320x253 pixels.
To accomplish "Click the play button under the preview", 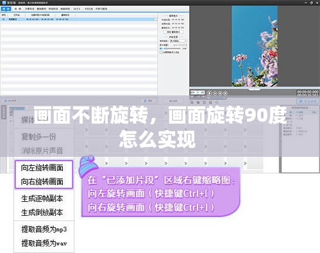I will tap(209, 94).
